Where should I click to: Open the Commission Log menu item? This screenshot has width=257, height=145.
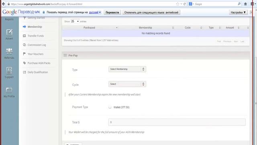(37, 45)
